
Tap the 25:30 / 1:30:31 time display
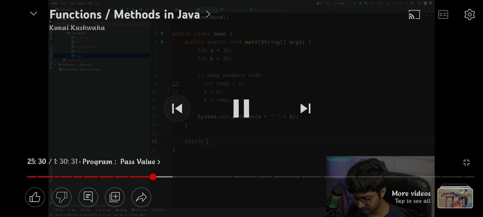point(52,162)
